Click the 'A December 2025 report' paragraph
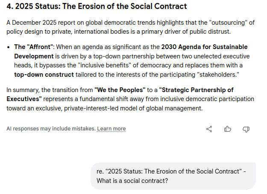Image resolution: width=267 pixels, height=194 pixels. pos(64,22)
